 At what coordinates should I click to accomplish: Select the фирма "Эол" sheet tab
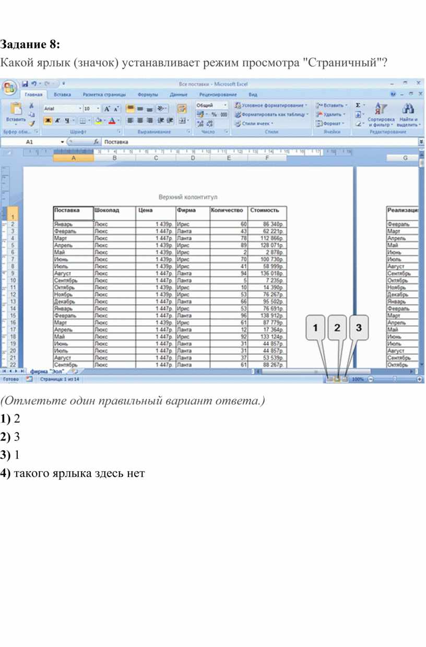[x=48, y=371]
